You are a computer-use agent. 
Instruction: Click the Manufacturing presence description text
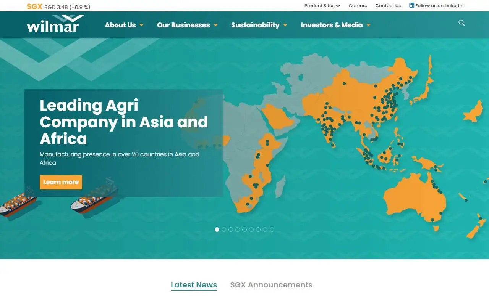point(120,159)
